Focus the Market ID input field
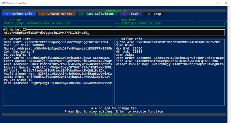The height and width of the screenshot is (123, 231). coord(114,33)
